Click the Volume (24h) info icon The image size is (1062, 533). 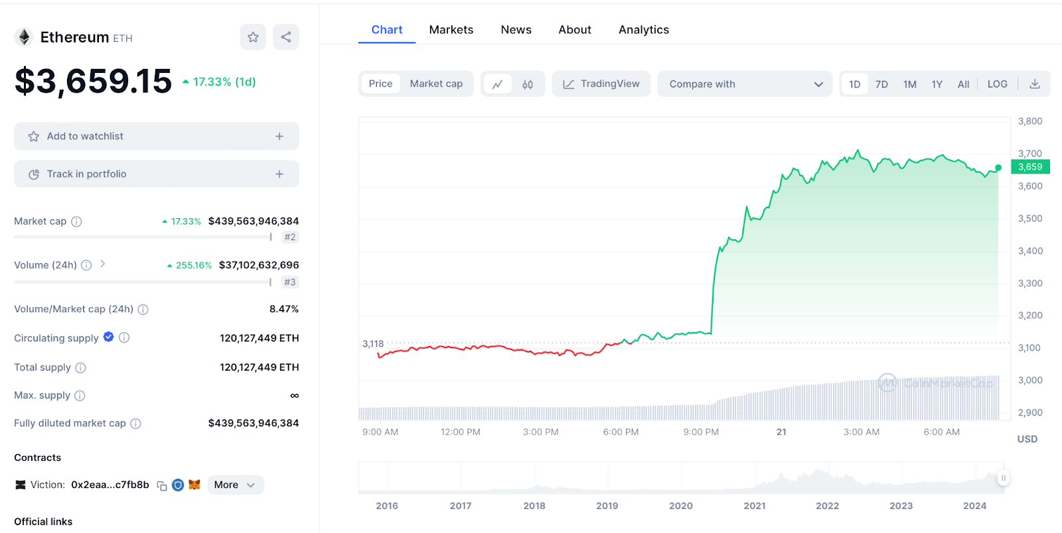(x=86, y=265)
